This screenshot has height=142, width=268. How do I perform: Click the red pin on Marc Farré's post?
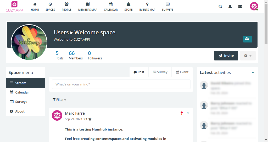182,113
